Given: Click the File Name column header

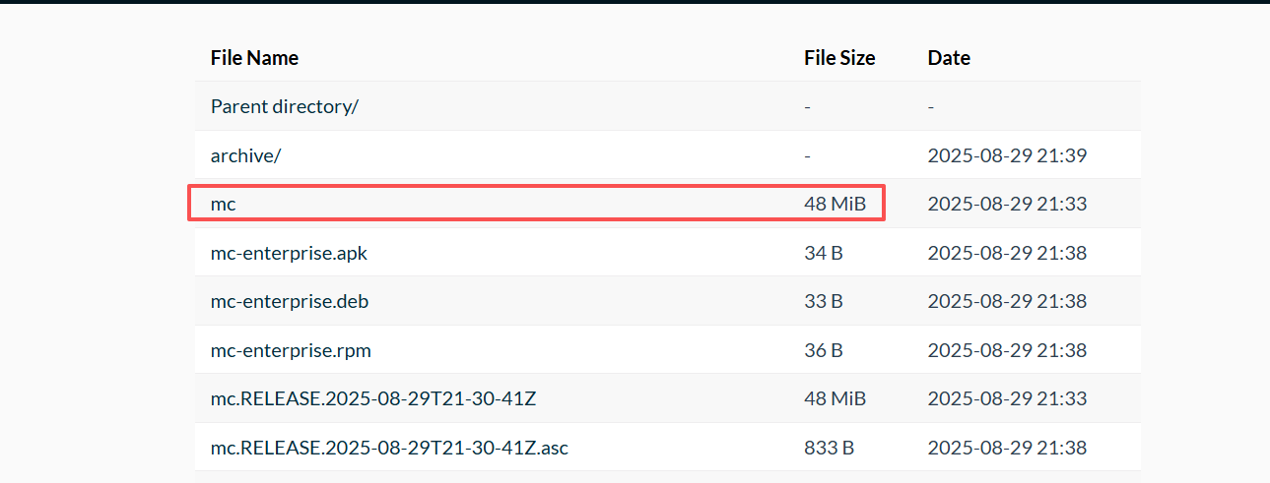Looking at the screenshot, I should (254, 58).
